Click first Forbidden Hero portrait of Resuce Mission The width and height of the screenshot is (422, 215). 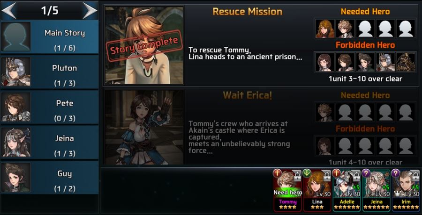tap(325, 62)
